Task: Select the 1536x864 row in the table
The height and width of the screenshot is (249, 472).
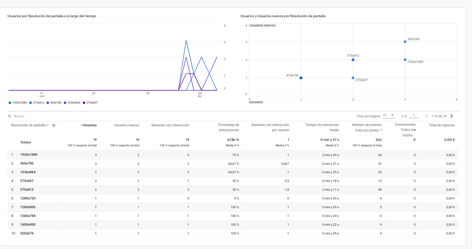Action: point(233,172)
